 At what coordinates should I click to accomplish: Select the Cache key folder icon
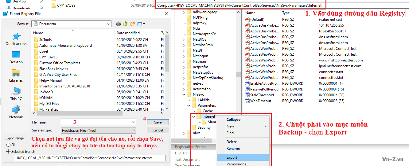[199, 111]
